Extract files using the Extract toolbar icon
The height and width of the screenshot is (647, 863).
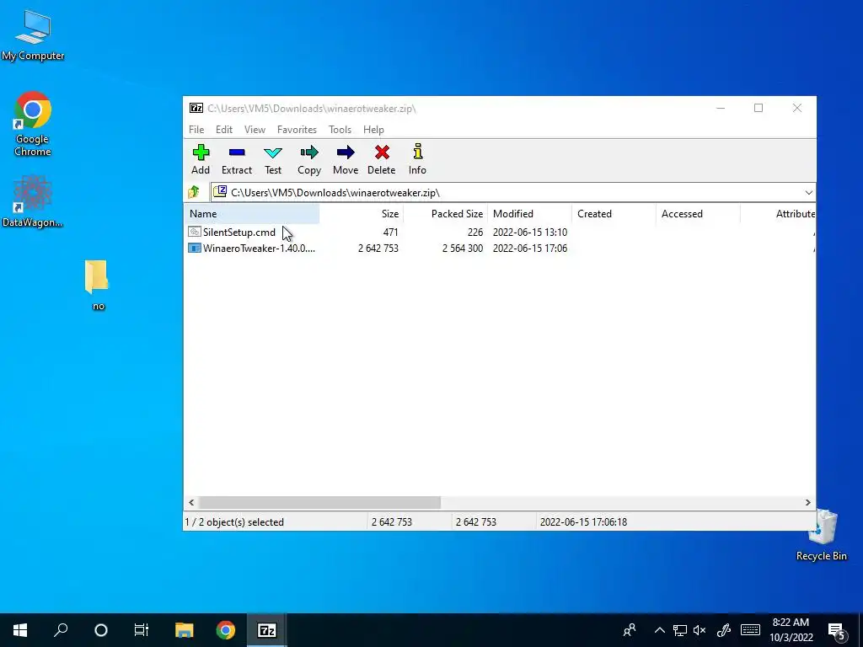point(237,152)
